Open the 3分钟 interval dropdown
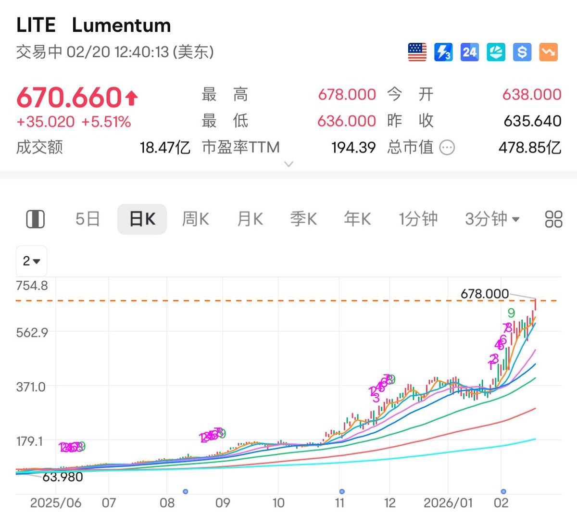577x527 pixels. [492, 219]
